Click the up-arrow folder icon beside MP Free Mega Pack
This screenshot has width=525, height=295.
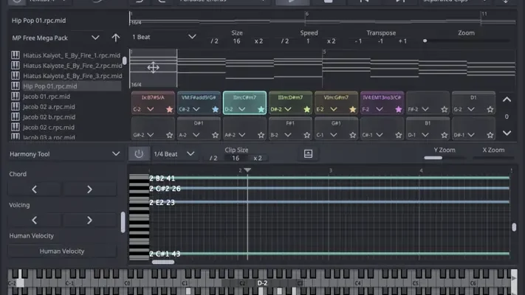click(116, 37)
